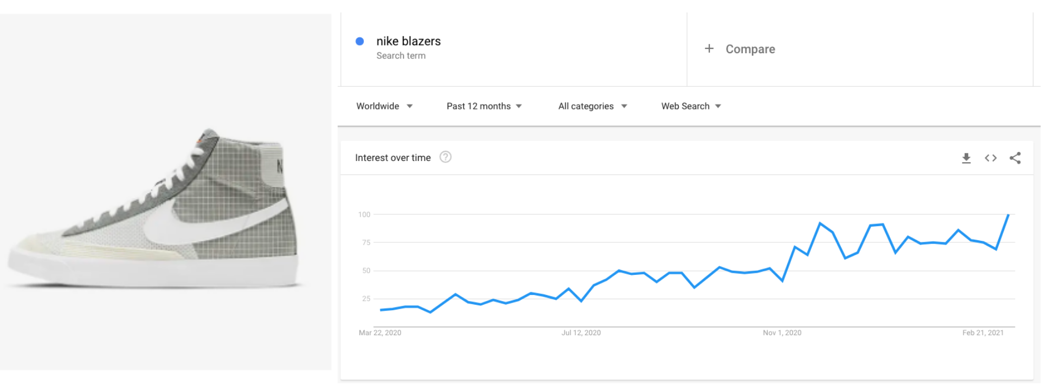Add a Compare search term
This screenshot has width=1041, height=385.
click(x=750, y=49)
